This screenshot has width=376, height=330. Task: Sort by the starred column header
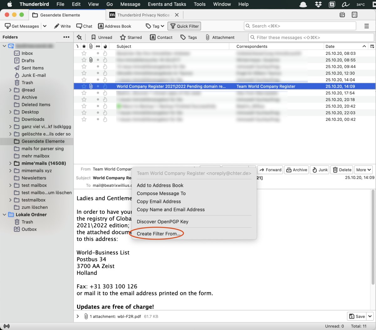click(x=84, y=46)
